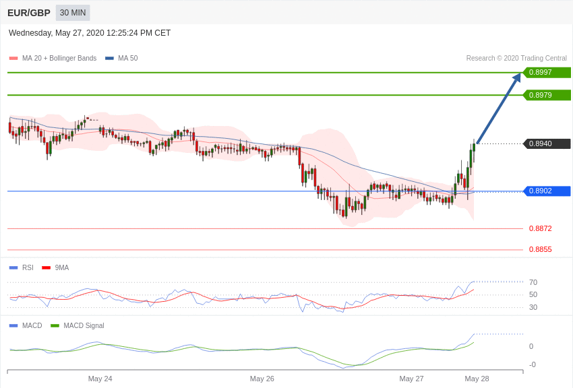The height and width of the screenshot is (388, 573).
Task: Click the 0.8872 support level label
Action: pyautogui.click(x=541, y=228)
